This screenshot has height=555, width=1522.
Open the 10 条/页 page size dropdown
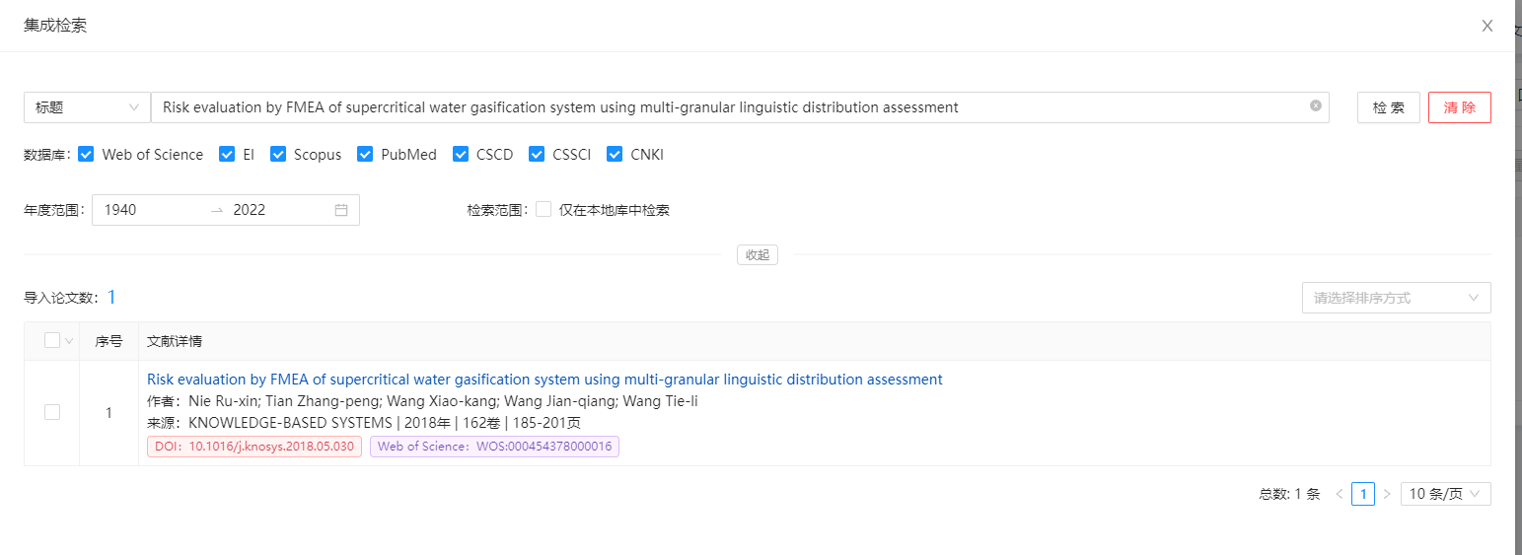point(1445,494)
